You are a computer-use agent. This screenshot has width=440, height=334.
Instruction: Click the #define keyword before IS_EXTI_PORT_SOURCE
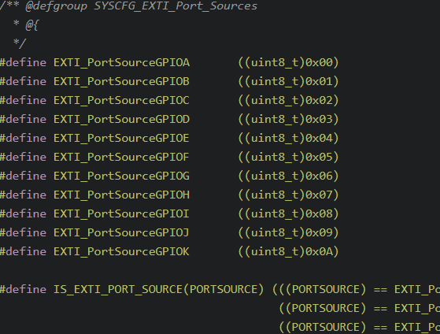pos(23,290)
